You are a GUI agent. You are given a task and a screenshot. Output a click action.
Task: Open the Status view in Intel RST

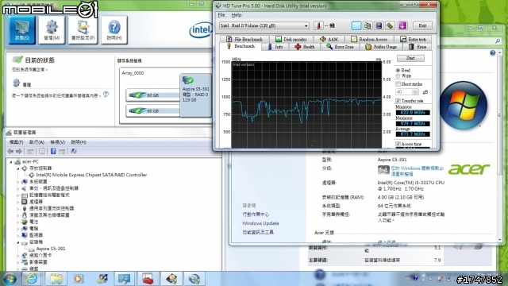click(x=21, y=30)
